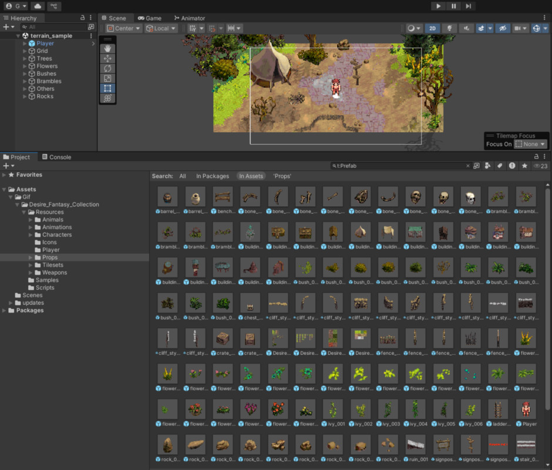
Task: Click the Project search field
Action: 400,166
